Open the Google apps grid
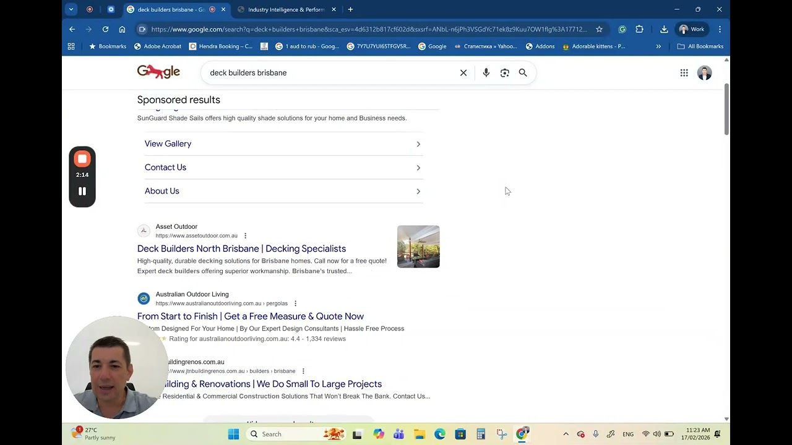792x445 pixels. [x=684, y=73]
